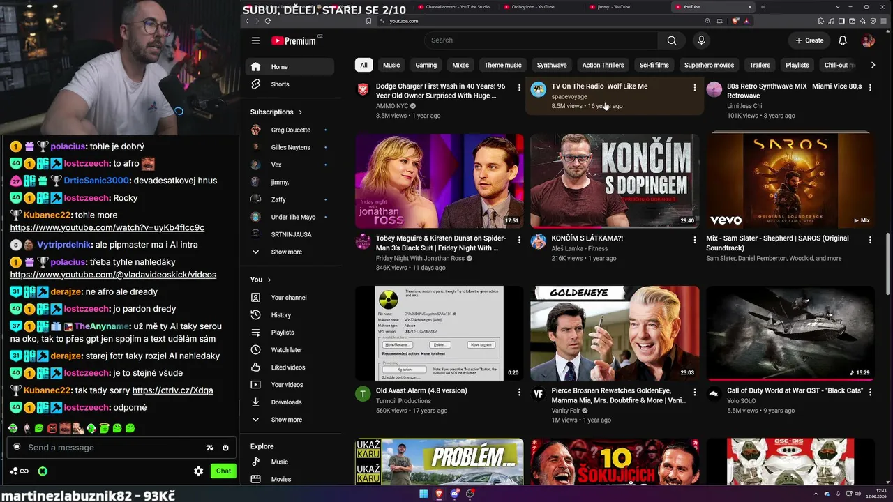Switch to Channel content YouTube Studio tab
Viewport: 893px width, 502px height.
pyautogui.click(x=457, y=7)
